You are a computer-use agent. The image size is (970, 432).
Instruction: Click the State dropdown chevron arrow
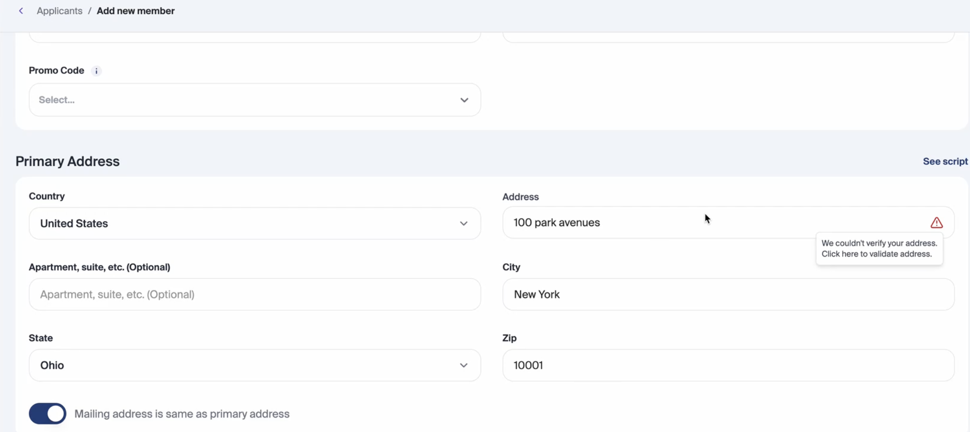(463, 366)
